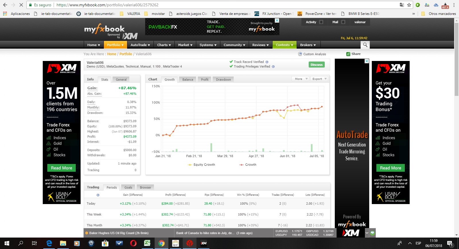Switch to the Goals tab in Trading panel
Viewport: 459px width, 249px height.
tap(128, 187)
